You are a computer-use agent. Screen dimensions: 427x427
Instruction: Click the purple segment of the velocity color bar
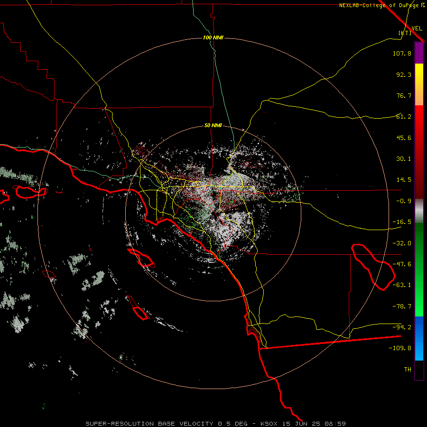click(x=419, y=53)
